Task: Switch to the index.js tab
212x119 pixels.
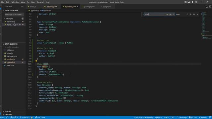Action: (33, 7)
